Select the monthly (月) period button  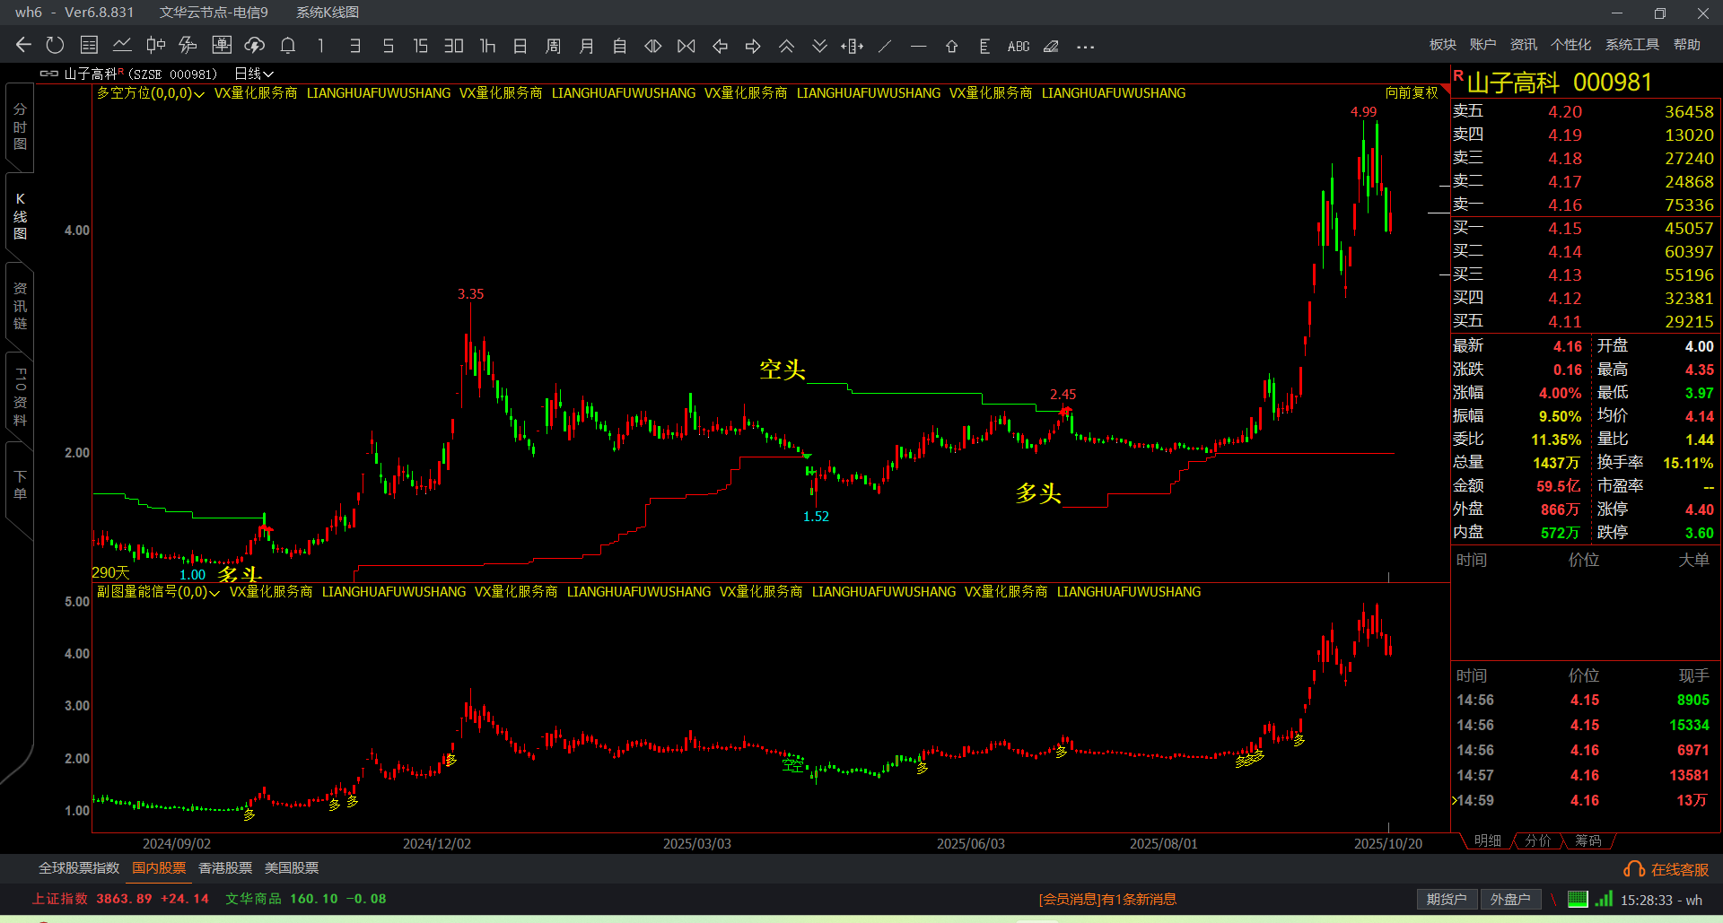tap(587, 46)
